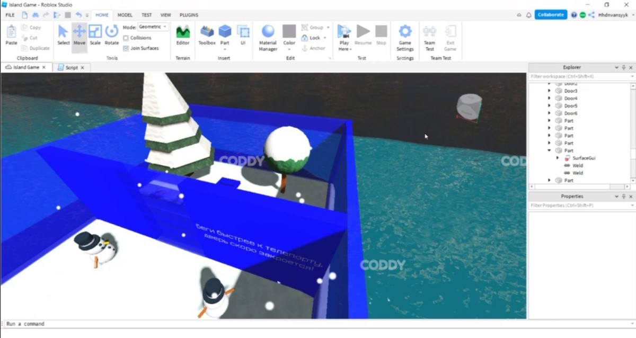Disable the Join Surfaces checkbox
Image resolution: width=636 pixels, height=338 pixels.
click(x=126, y=48)
